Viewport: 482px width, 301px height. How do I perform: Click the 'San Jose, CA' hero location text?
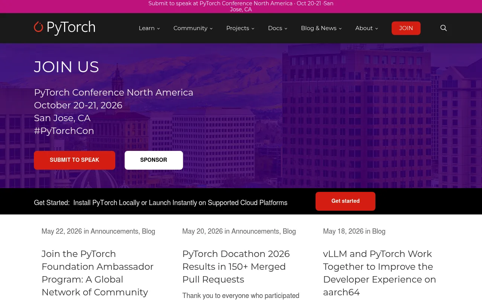click(x=62, y=118)
